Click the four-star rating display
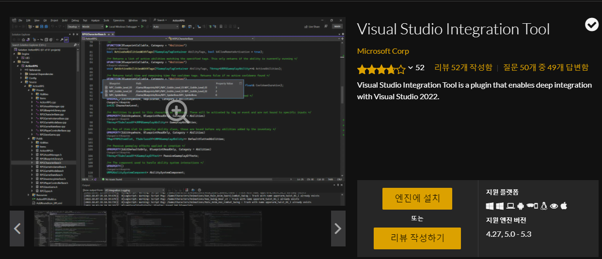The width and height of the screenshot is (602, 259). pos(381,70)
